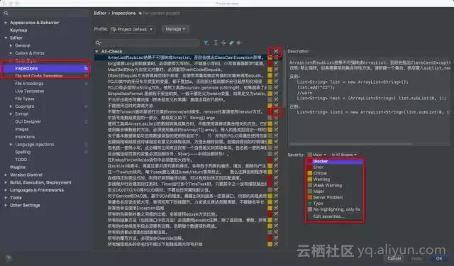This screenshot has height=266, width=454.
Task: Click the Editor breadcrumb in the header
Action: tap(100, 13)
